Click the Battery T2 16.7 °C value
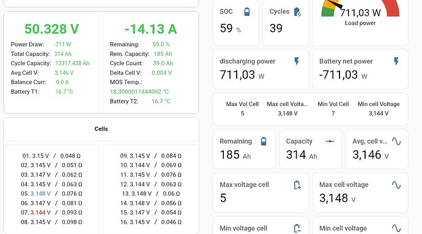 tap(161, 101)
